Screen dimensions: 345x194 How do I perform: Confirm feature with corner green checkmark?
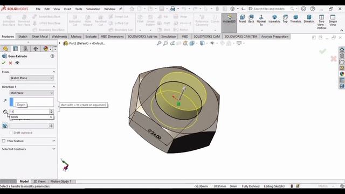click(322, 52)
